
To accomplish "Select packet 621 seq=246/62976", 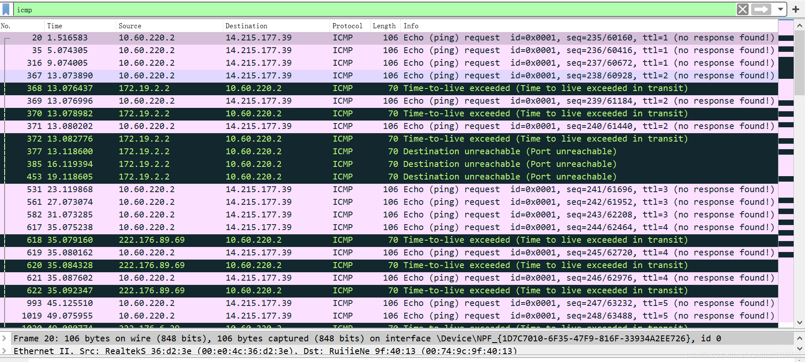I will click(x=389, y=278).
